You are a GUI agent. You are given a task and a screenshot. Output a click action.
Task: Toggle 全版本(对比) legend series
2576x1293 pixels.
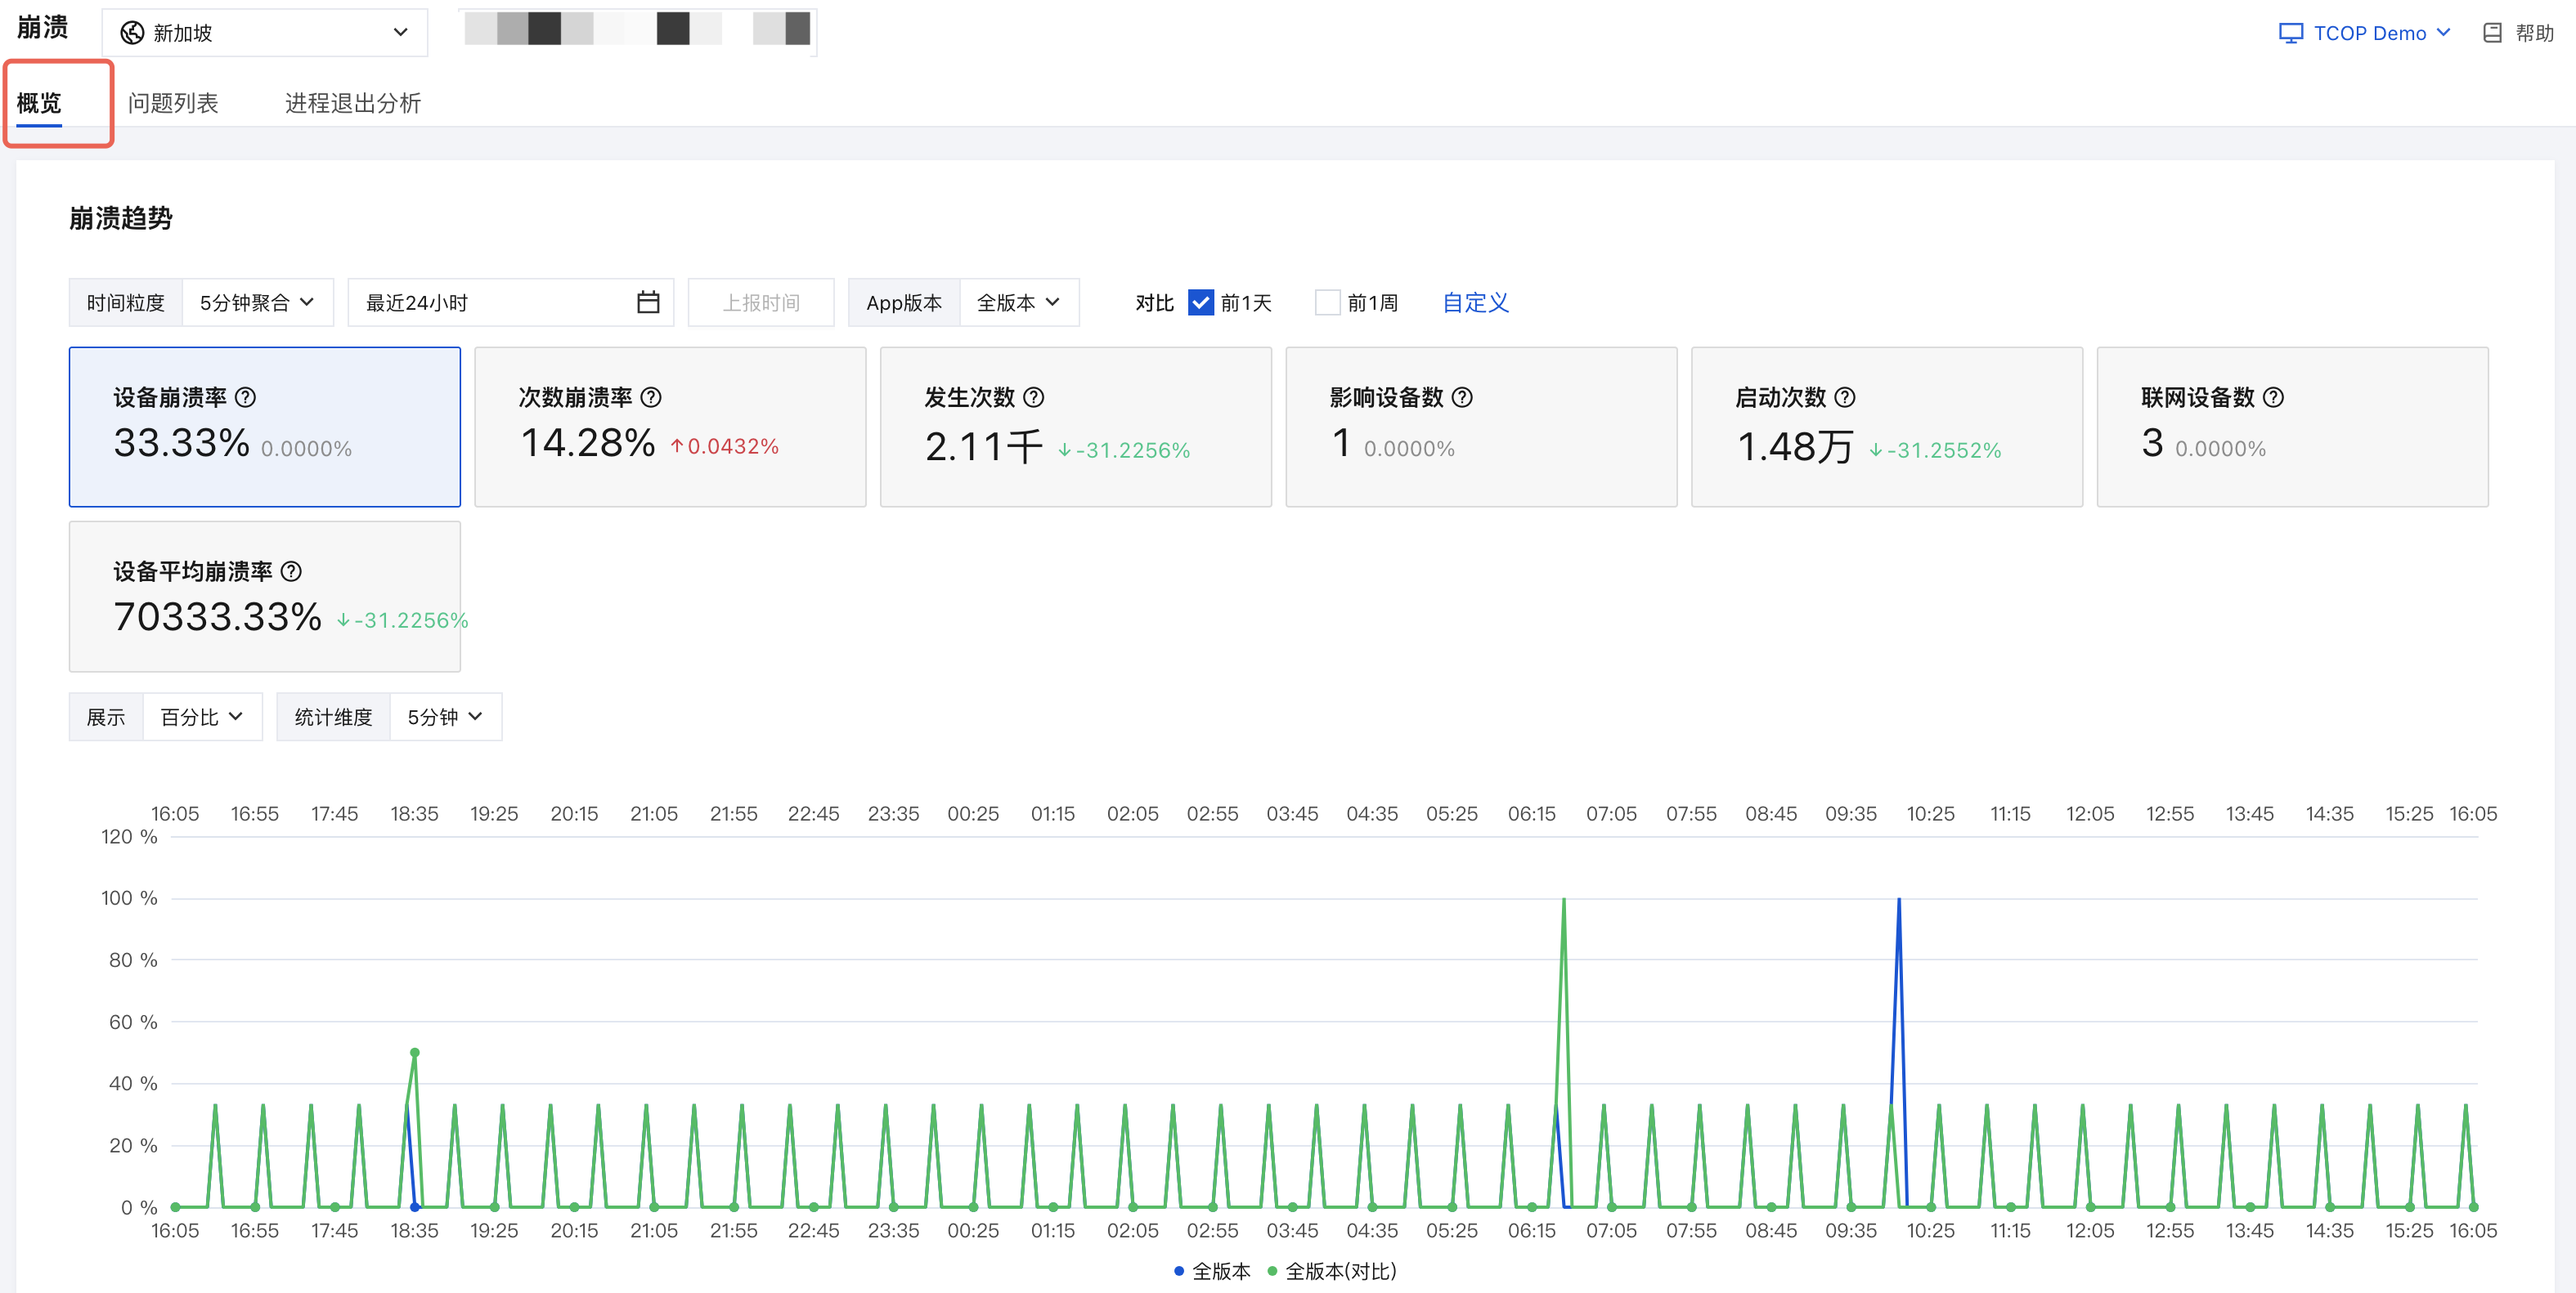(x=1331, y=1271)
